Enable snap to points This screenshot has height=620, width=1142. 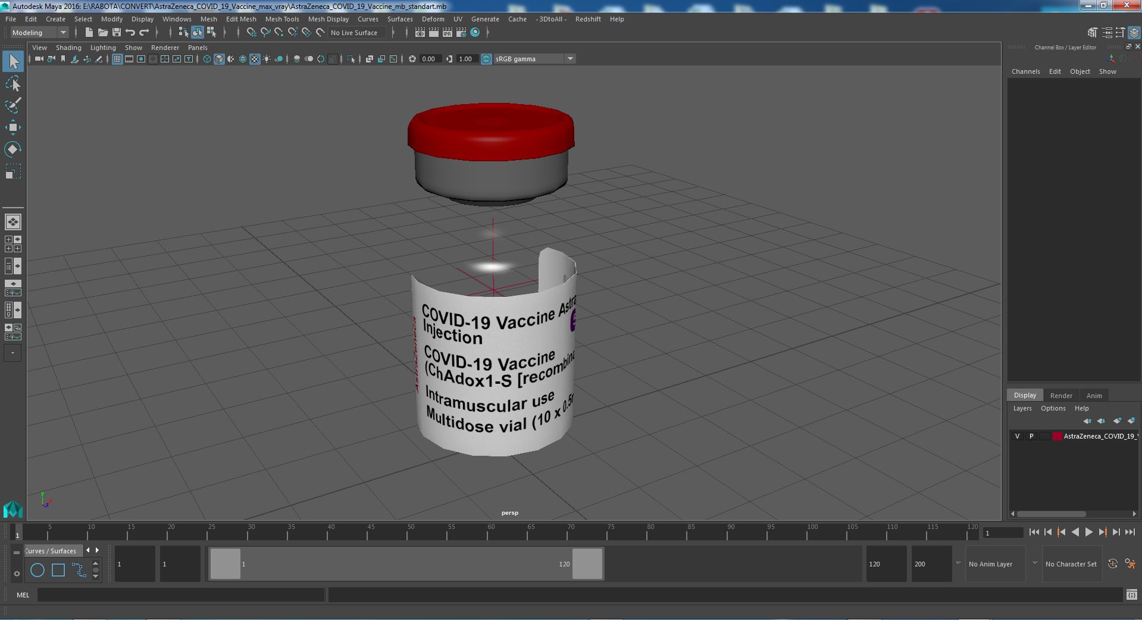click(279, 33)
